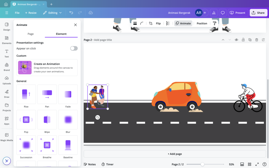
Task: Click the rotate handle below selected people
Action: [x=97, y=117]
